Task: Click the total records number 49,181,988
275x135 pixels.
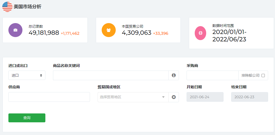Action: (44, 33)
